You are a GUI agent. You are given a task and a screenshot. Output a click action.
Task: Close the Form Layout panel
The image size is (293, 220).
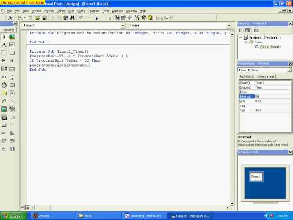[291, 152]
